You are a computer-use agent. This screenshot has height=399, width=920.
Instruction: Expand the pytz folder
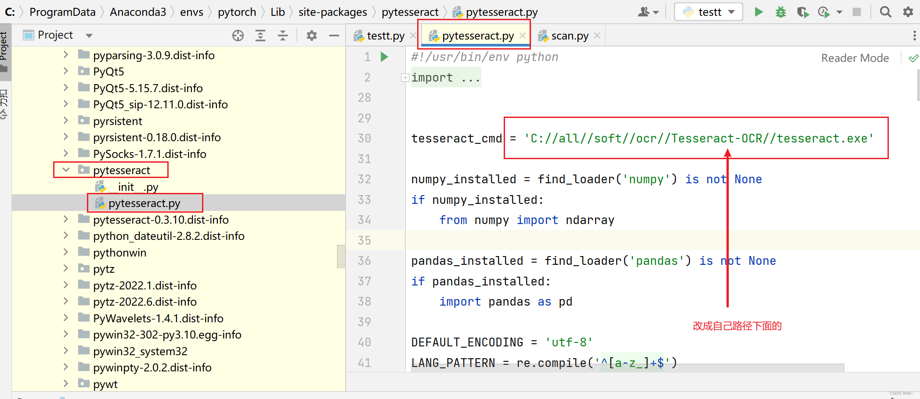pos(66,268)
